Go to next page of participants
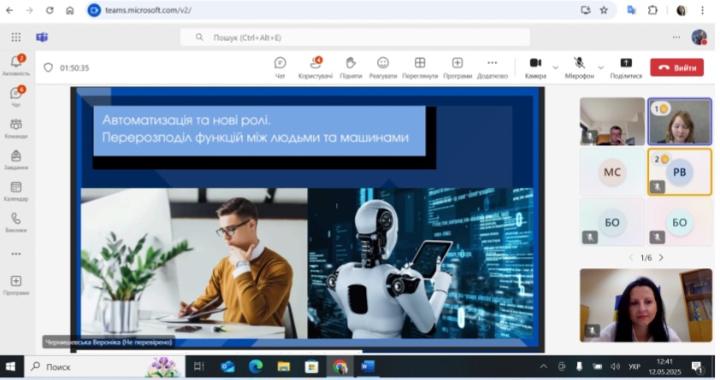720x380 pixels. pos(661,258)
